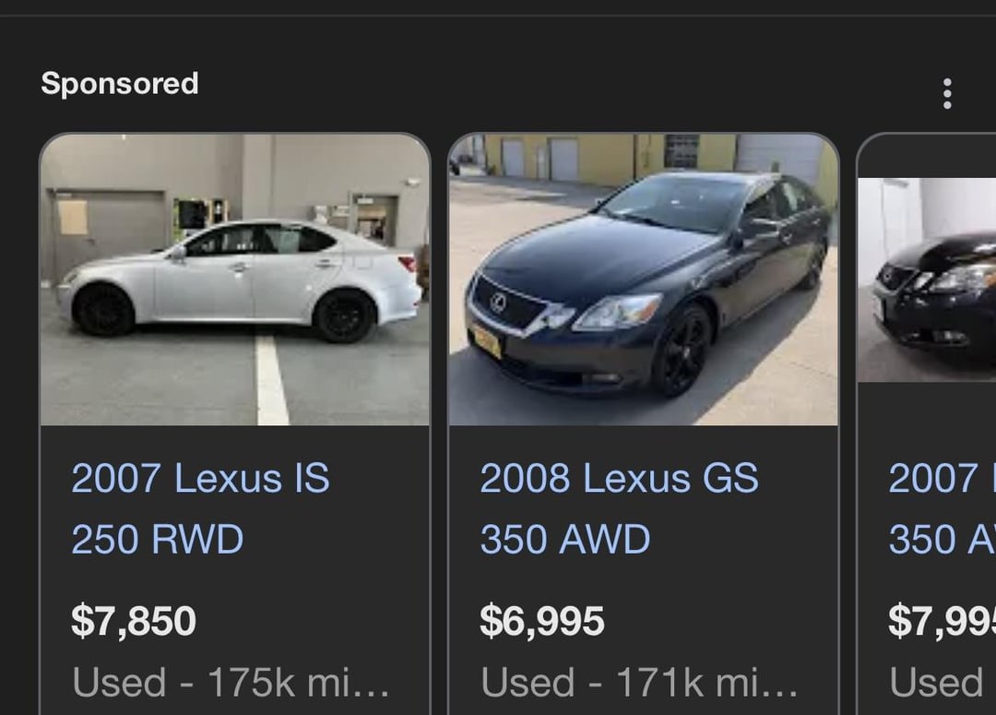Click the Used - 171k mileage text
Image resolution: width=996 pixels, height=715 pixels.
click(x=639, y=683)
